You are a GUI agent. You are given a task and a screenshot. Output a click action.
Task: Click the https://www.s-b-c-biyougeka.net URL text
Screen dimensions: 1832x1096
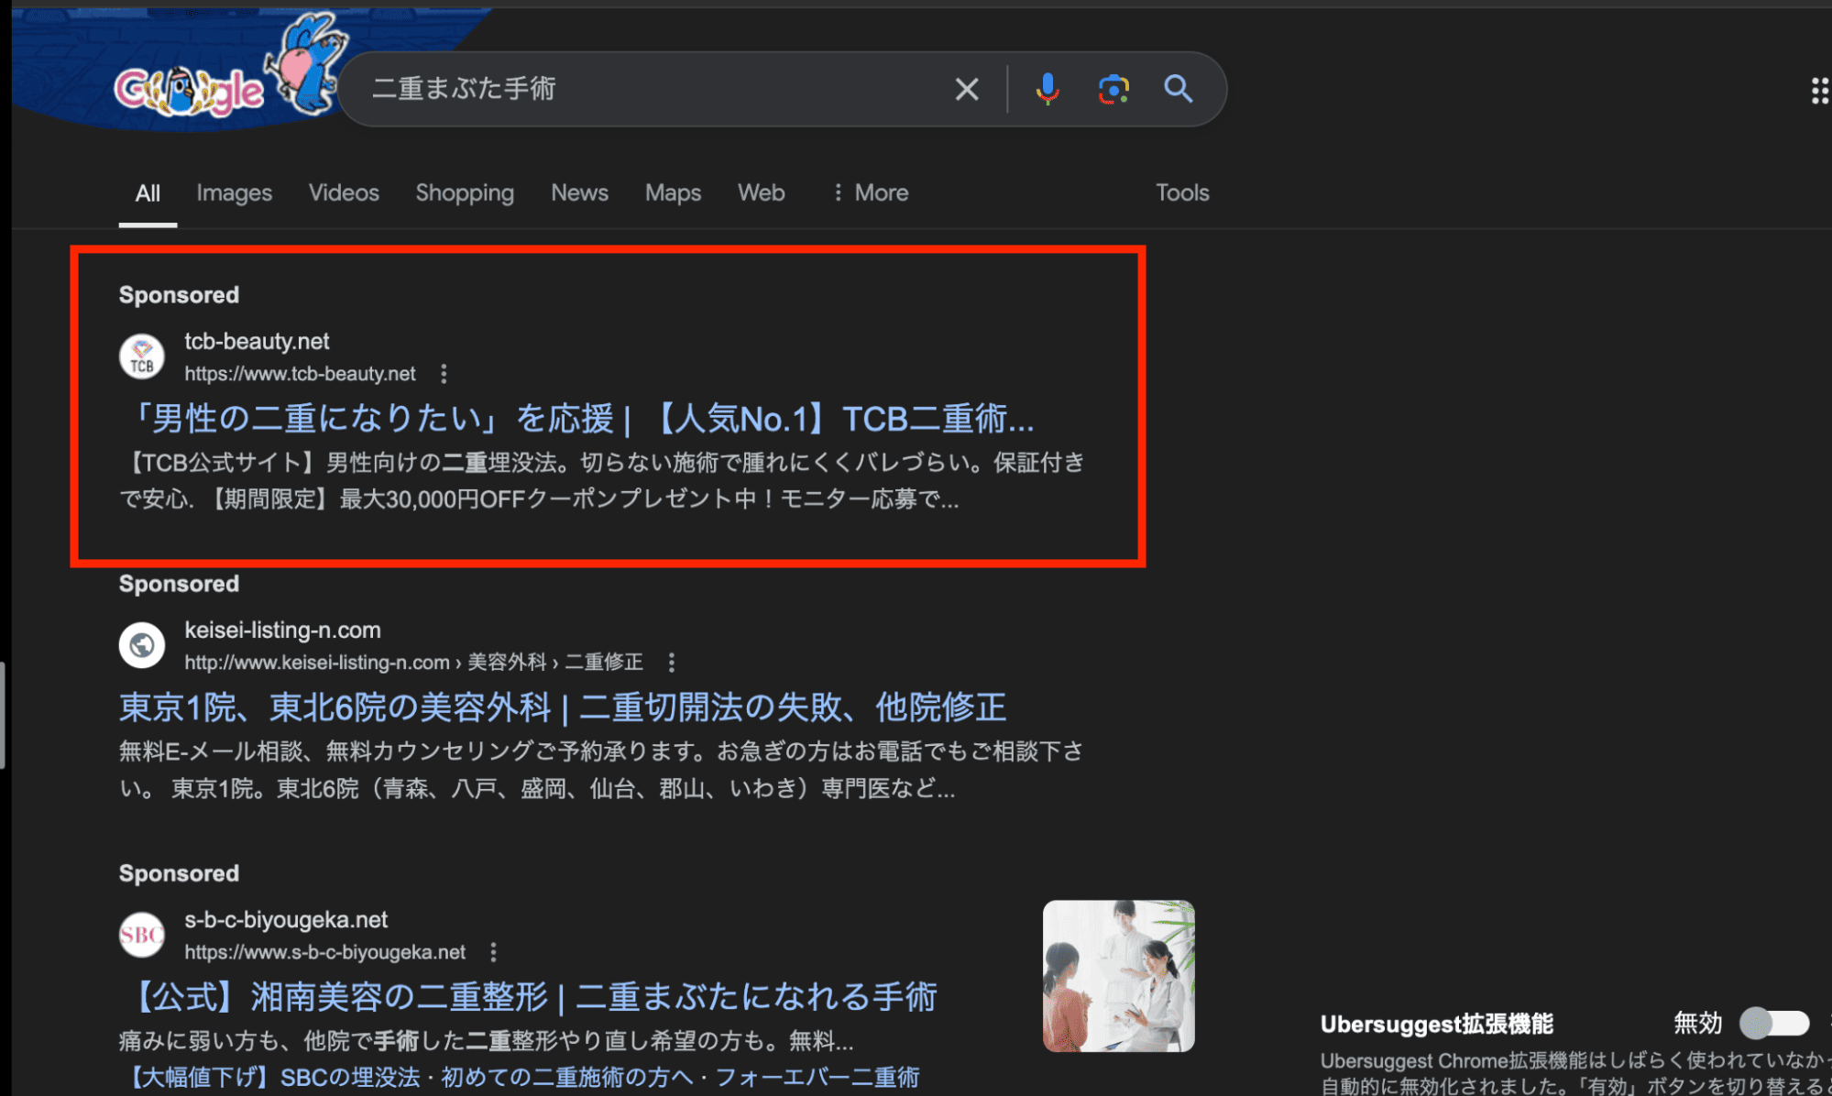point(324,952)
